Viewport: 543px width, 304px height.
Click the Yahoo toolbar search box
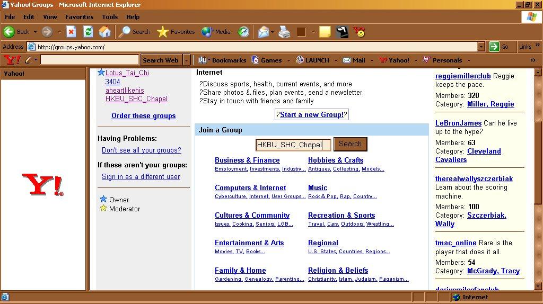click(90, 60)
